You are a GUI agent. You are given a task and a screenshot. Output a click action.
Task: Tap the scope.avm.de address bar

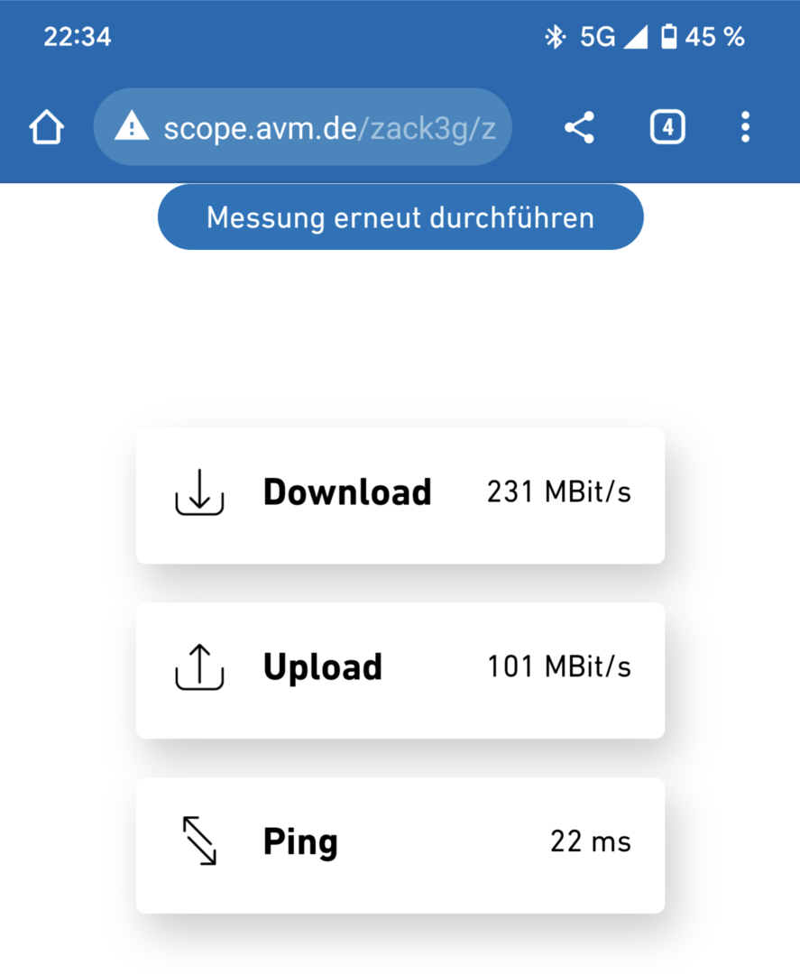329,127
